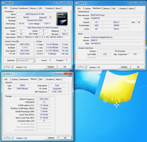Click Validate in the memory window
The height and width of the screenshot is (142, 147).
click(51, 138)
